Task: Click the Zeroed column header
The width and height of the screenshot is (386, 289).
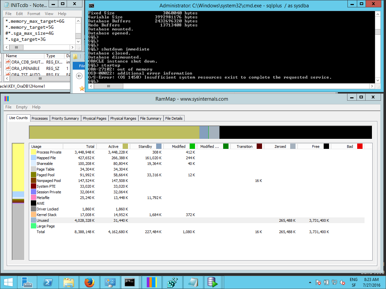Action: (281, 146)
